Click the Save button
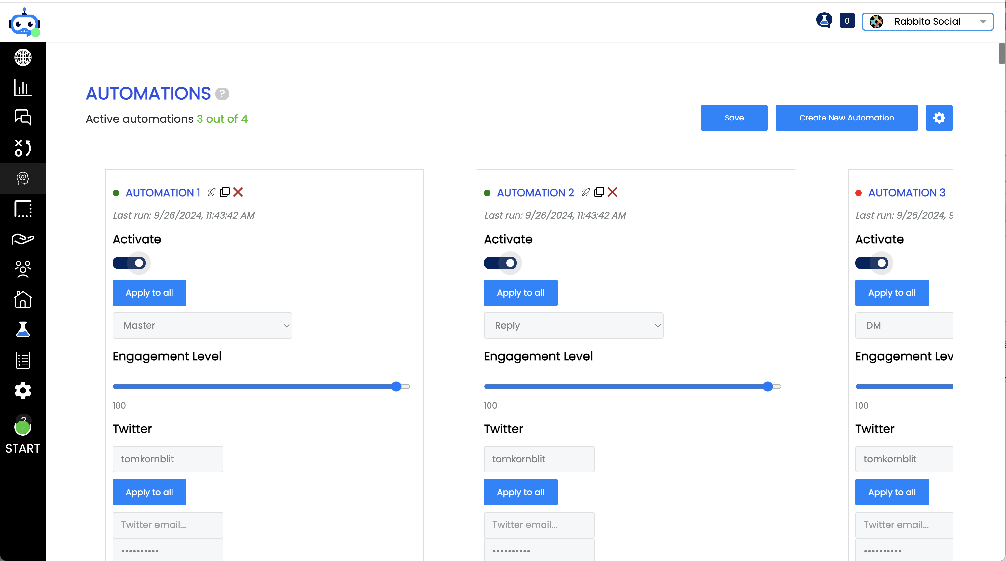The width and height of the screenshot is (1006, 561). pos(734,118)
